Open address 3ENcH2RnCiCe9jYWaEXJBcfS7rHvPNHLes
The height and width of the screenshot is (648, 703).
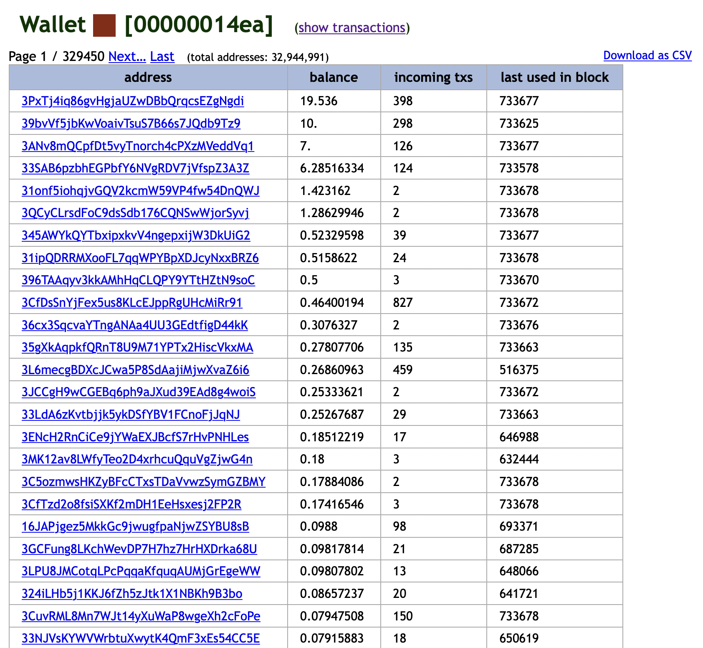(135, 437)
